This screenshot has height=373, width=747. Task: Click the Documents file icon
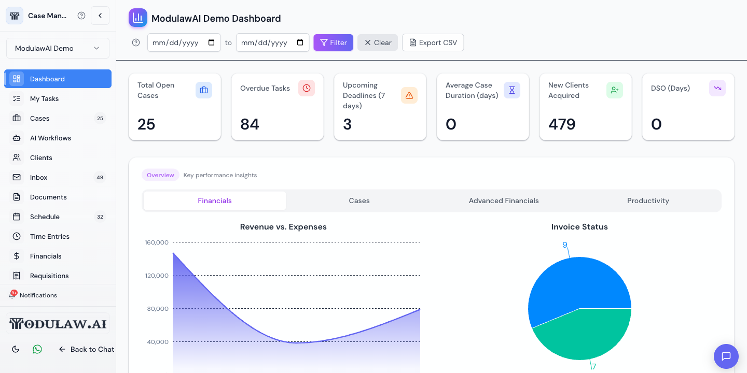click(x=17, y=197)
